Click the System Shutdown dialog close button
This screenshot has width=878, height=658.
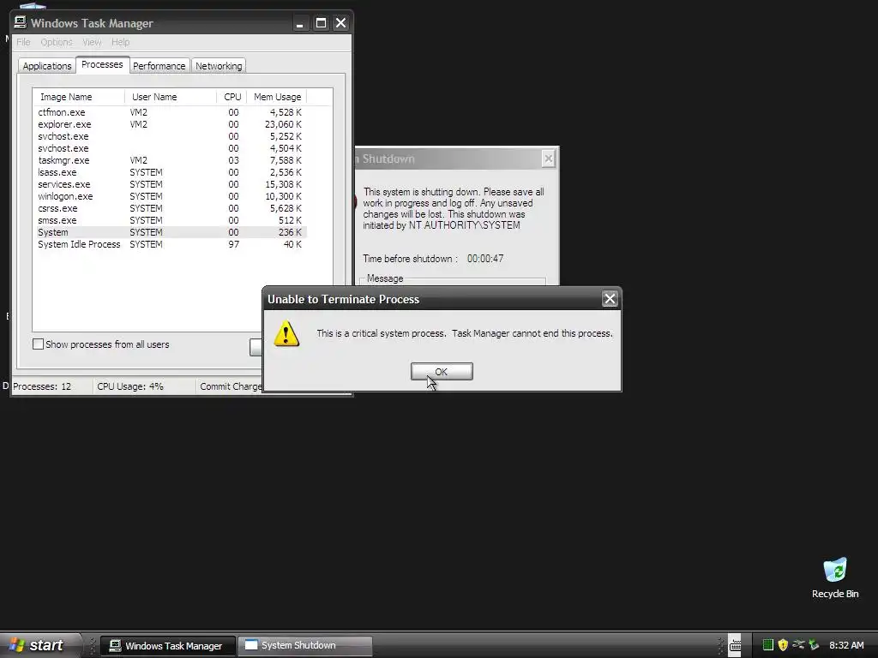click(x=548, y=159)
